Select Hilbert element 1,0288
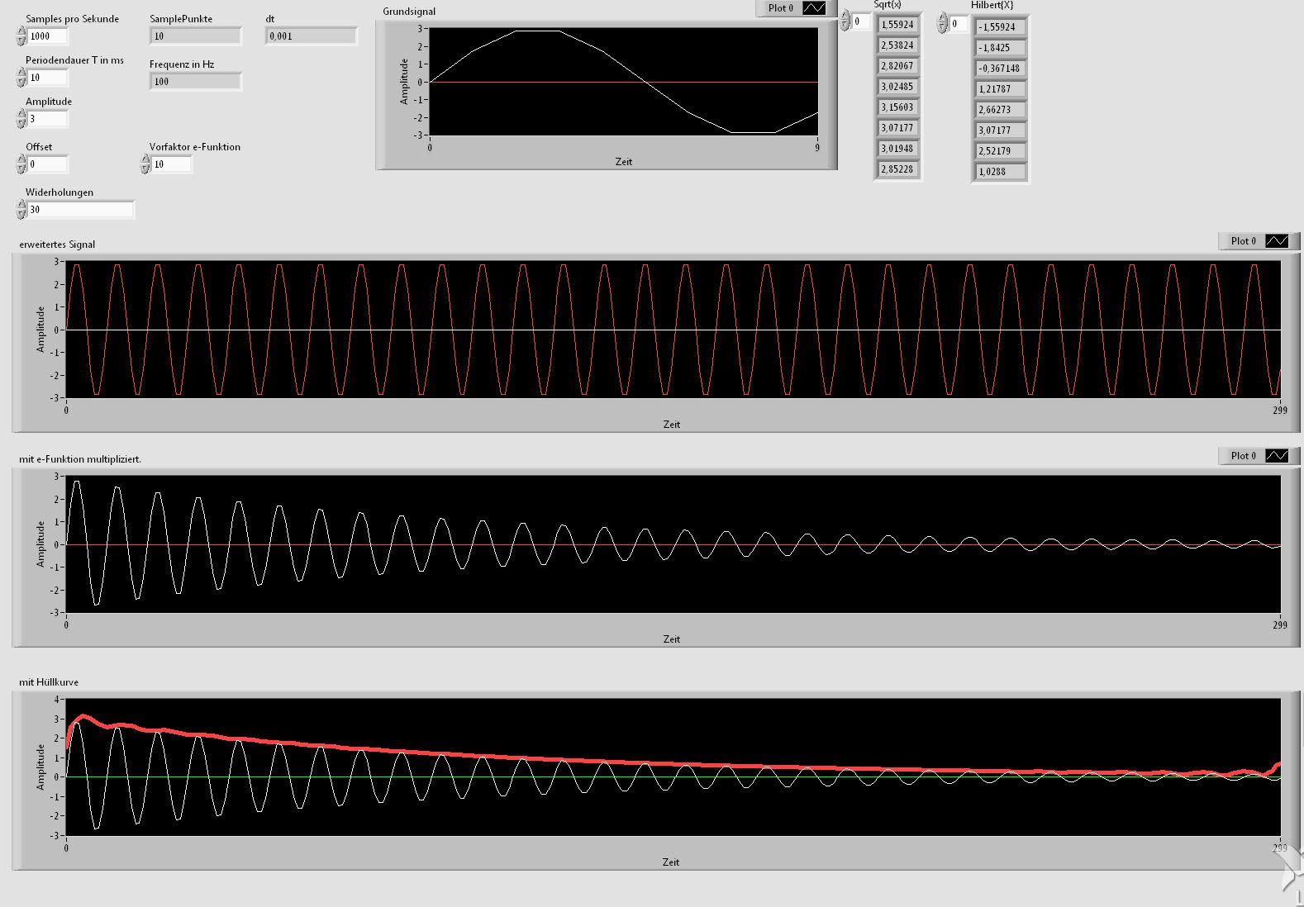Screen dimensions: 1304x907 click(1000, 172)
